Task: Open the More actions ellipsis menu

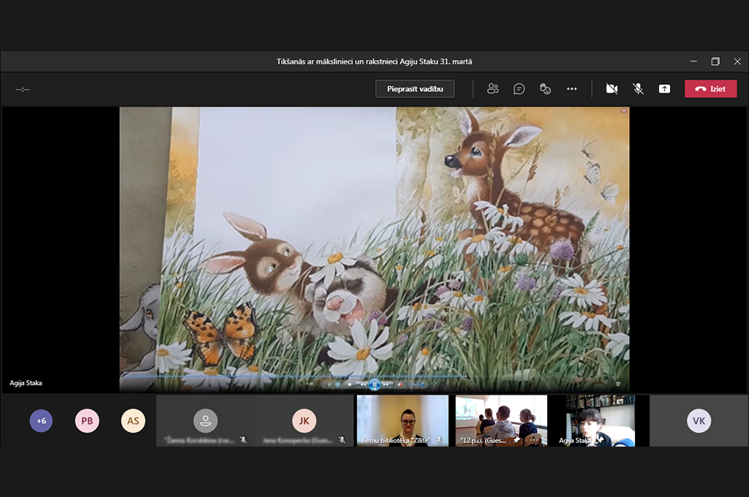Action: coord(572,88)
